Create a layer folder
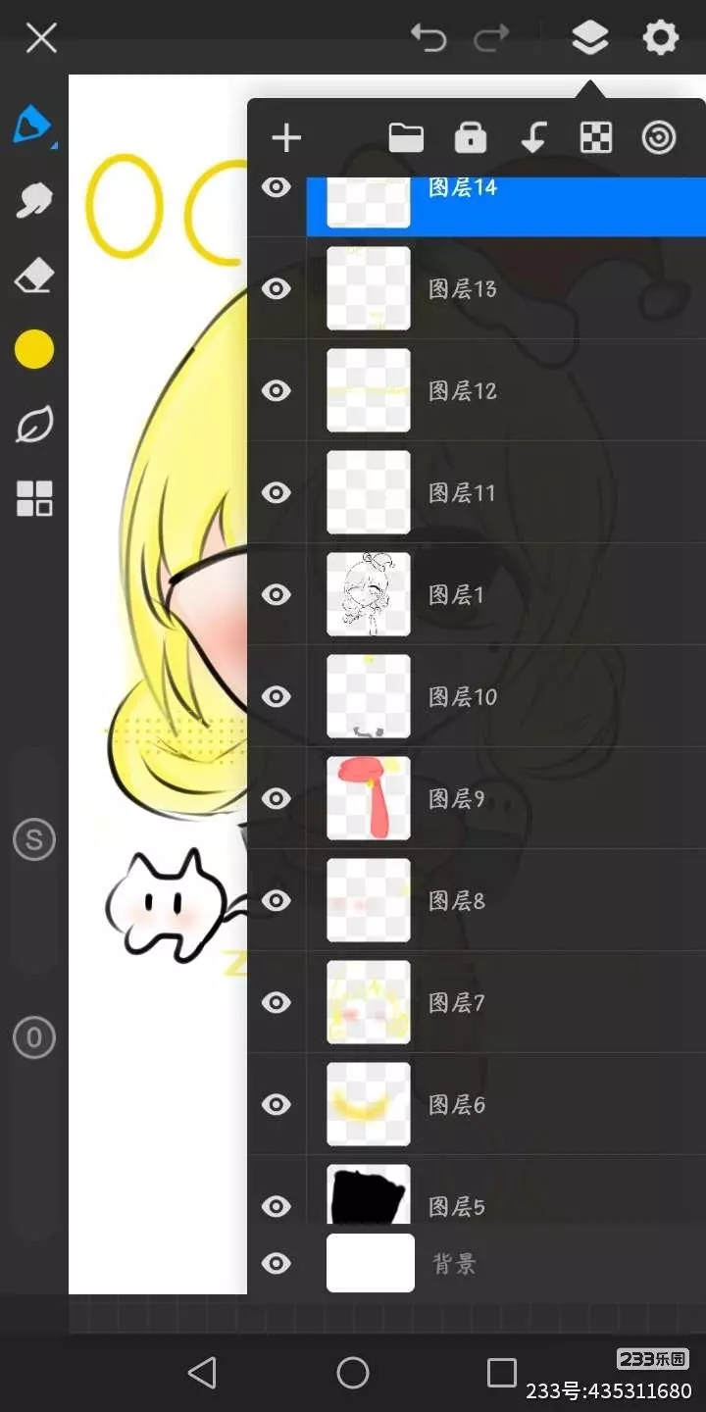706x1412 pixels. (x=406, y=138)
